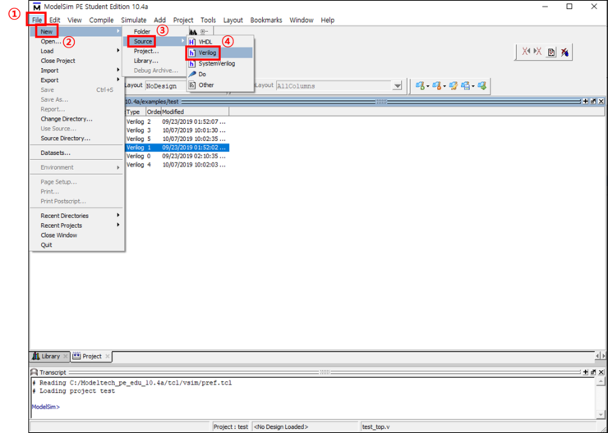
Task: Click the column layout icon with green badge
Action: (420, 85)
